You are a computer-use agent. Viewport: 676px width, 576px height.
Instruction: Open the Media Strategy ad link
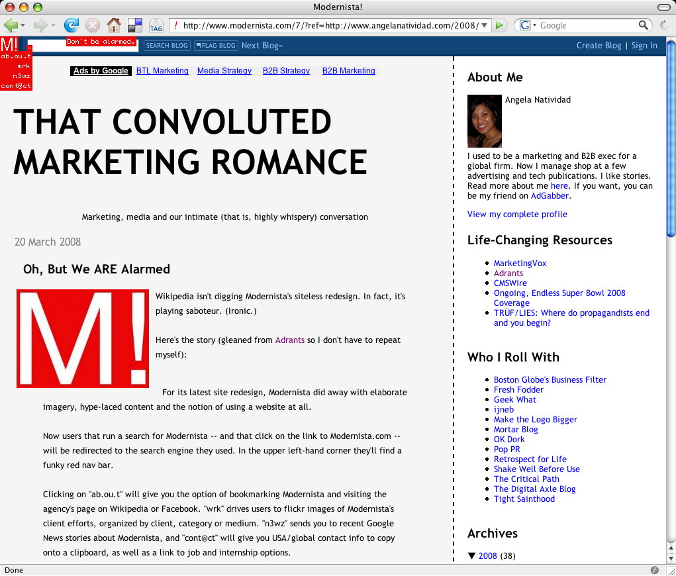(x=224, y=71)
